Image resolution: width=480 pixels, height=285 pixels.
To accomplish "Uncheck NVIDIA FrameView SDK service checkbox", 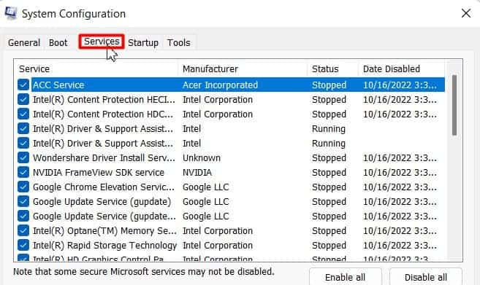I will (23, 172).
